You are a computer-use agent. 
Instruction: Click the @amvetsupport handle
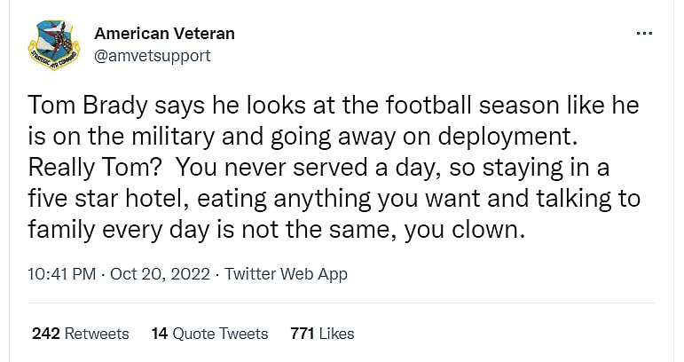click(x=152, y=56)
